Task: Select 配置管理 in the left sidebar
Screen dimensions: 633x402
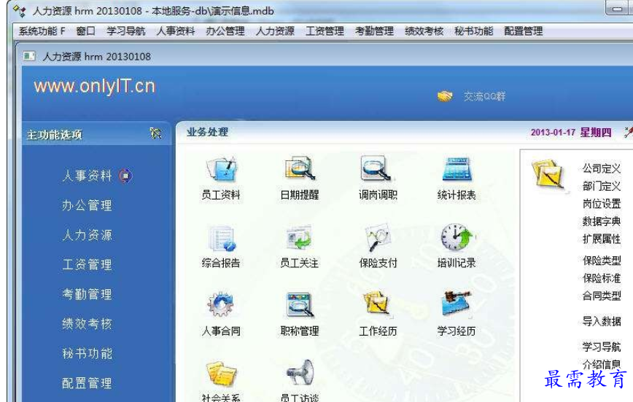Action: 87,383
